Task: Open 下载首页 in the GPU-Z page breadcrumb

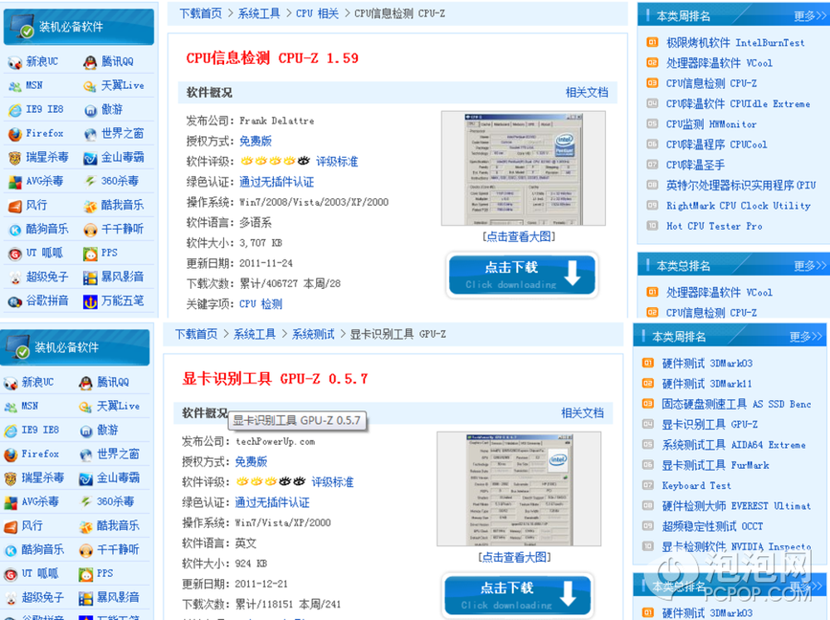Action: (x=197, y=334)
